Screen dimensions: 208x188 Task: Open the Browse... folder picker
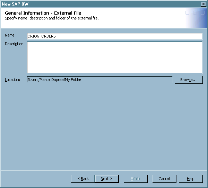point(189,80)
